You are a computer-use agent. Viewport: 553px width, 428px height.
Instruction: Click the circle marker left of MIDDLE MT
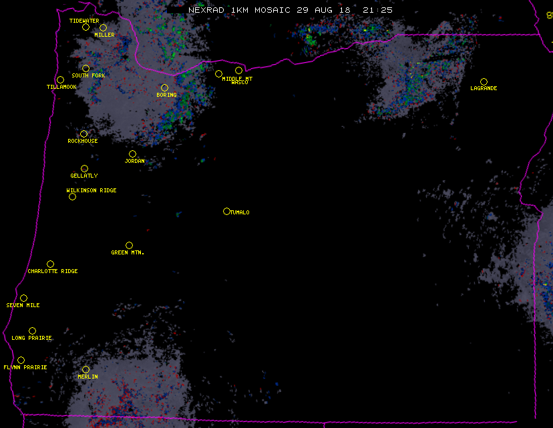click(x=218, y=73)
